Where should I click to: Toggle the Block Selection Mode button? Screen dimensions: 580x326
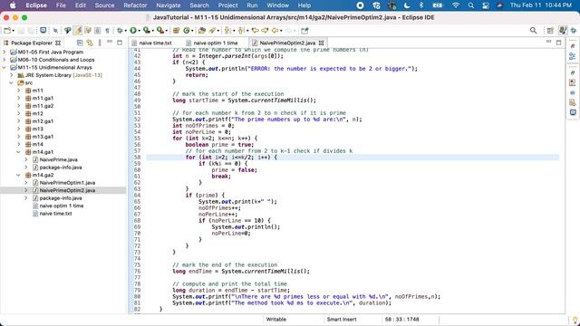click(97, 31)
